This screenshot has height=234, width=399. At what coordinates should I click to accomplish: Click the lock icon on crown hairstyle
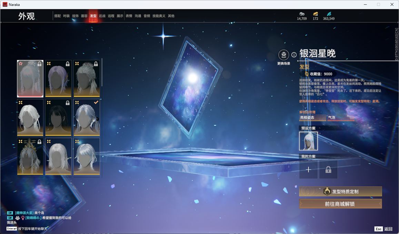click(39, 142)
